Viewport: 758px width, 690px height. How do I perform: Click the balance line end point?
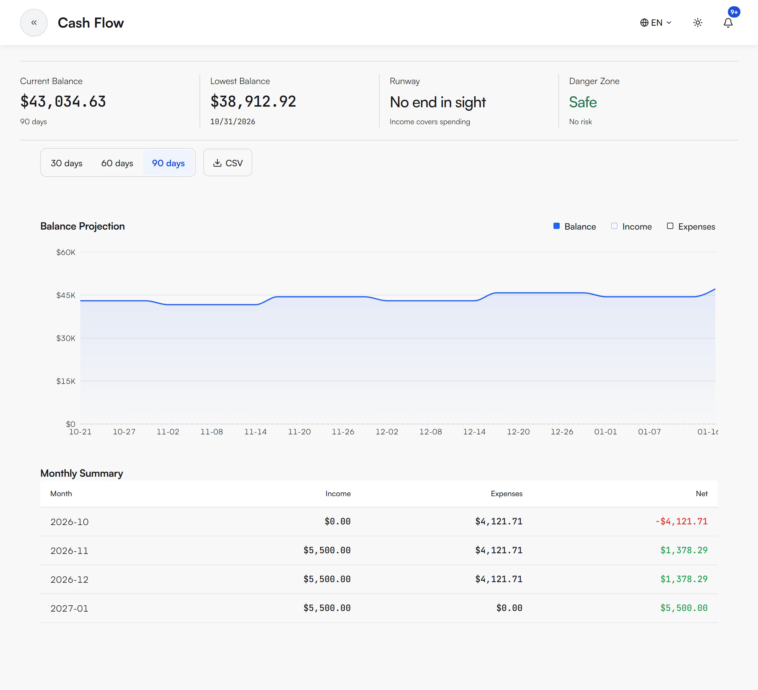click(715, 289)
